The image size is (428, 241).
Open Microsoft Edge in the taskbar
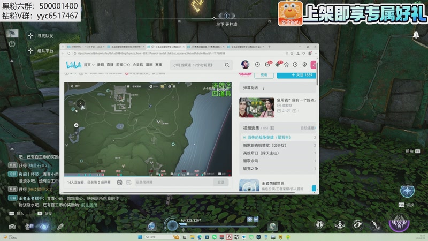tap(200, 237)
